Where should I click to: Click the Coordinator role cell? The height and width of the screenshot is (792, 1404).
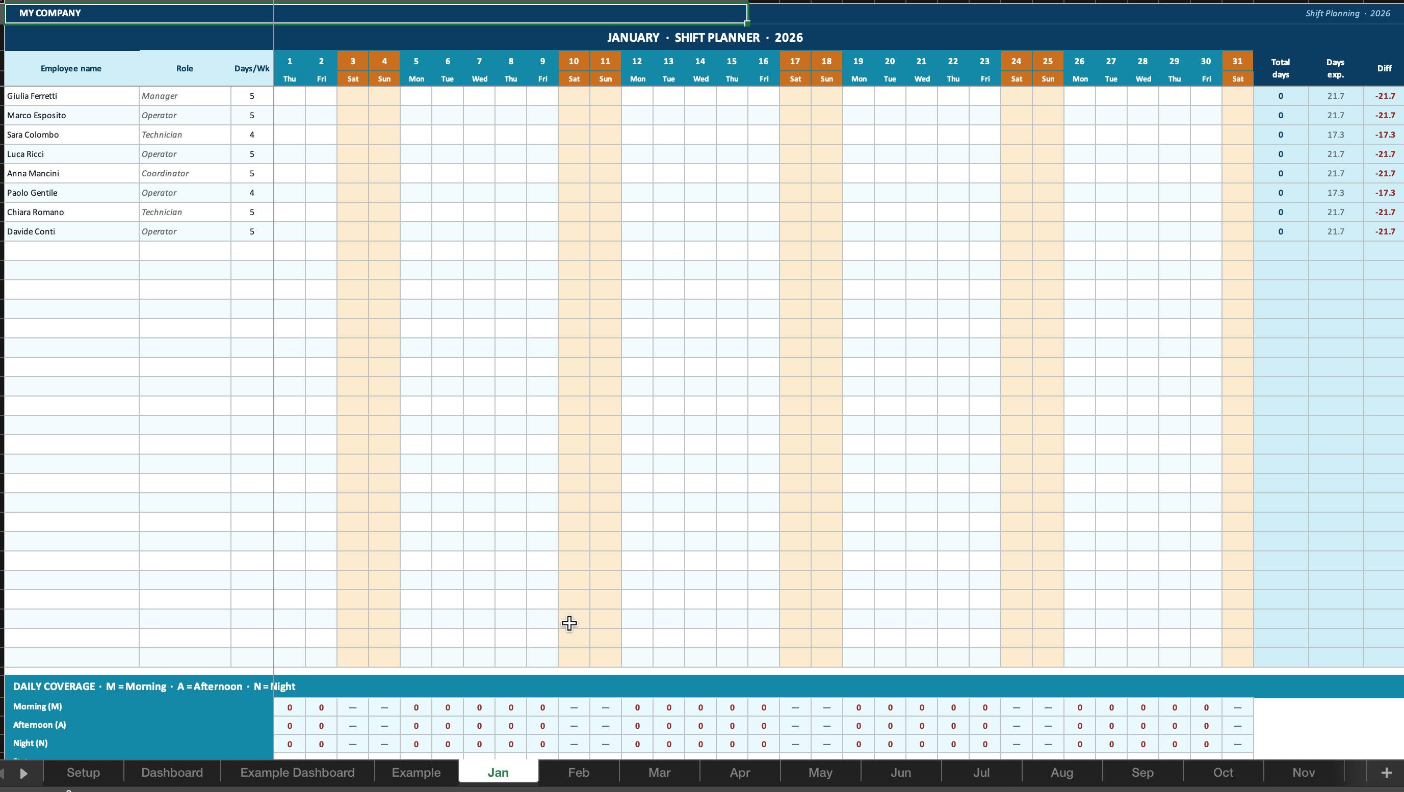pyautogui.click(x=185, y=173)
